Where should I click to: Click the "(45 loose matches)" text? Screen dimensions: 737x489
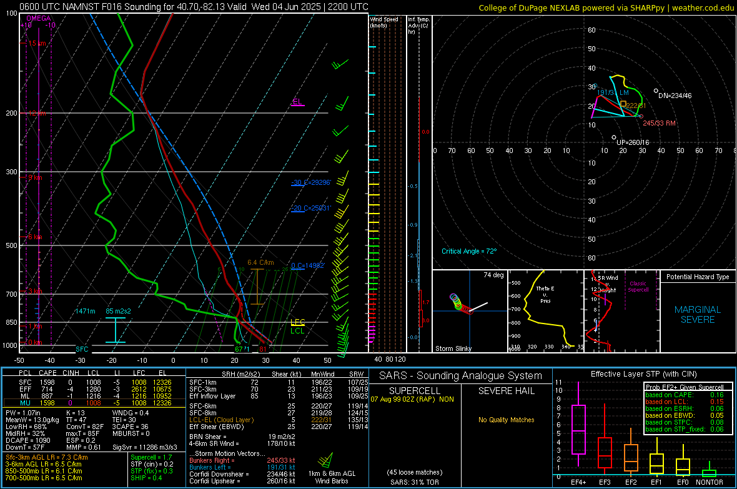(415, 472)
